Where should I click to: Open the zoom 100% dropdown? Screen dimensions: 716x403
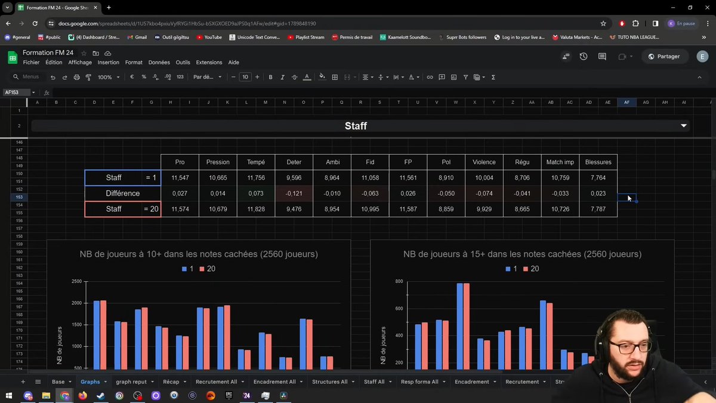point(109,77)
